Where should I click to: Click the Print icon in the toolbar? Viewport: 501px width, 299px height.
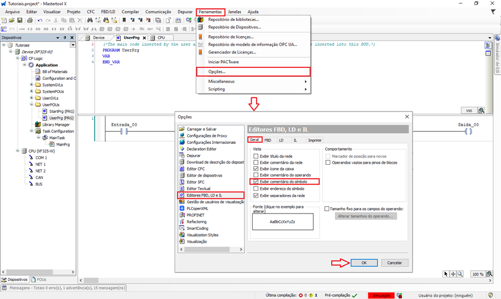29,20
